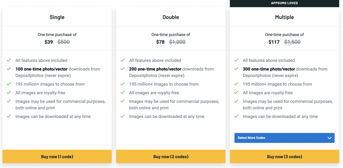Screen dimensions: 343x168
Task: Click checkmark beside Multiple's 'downloaded at any time'
Action: (236, 116)
